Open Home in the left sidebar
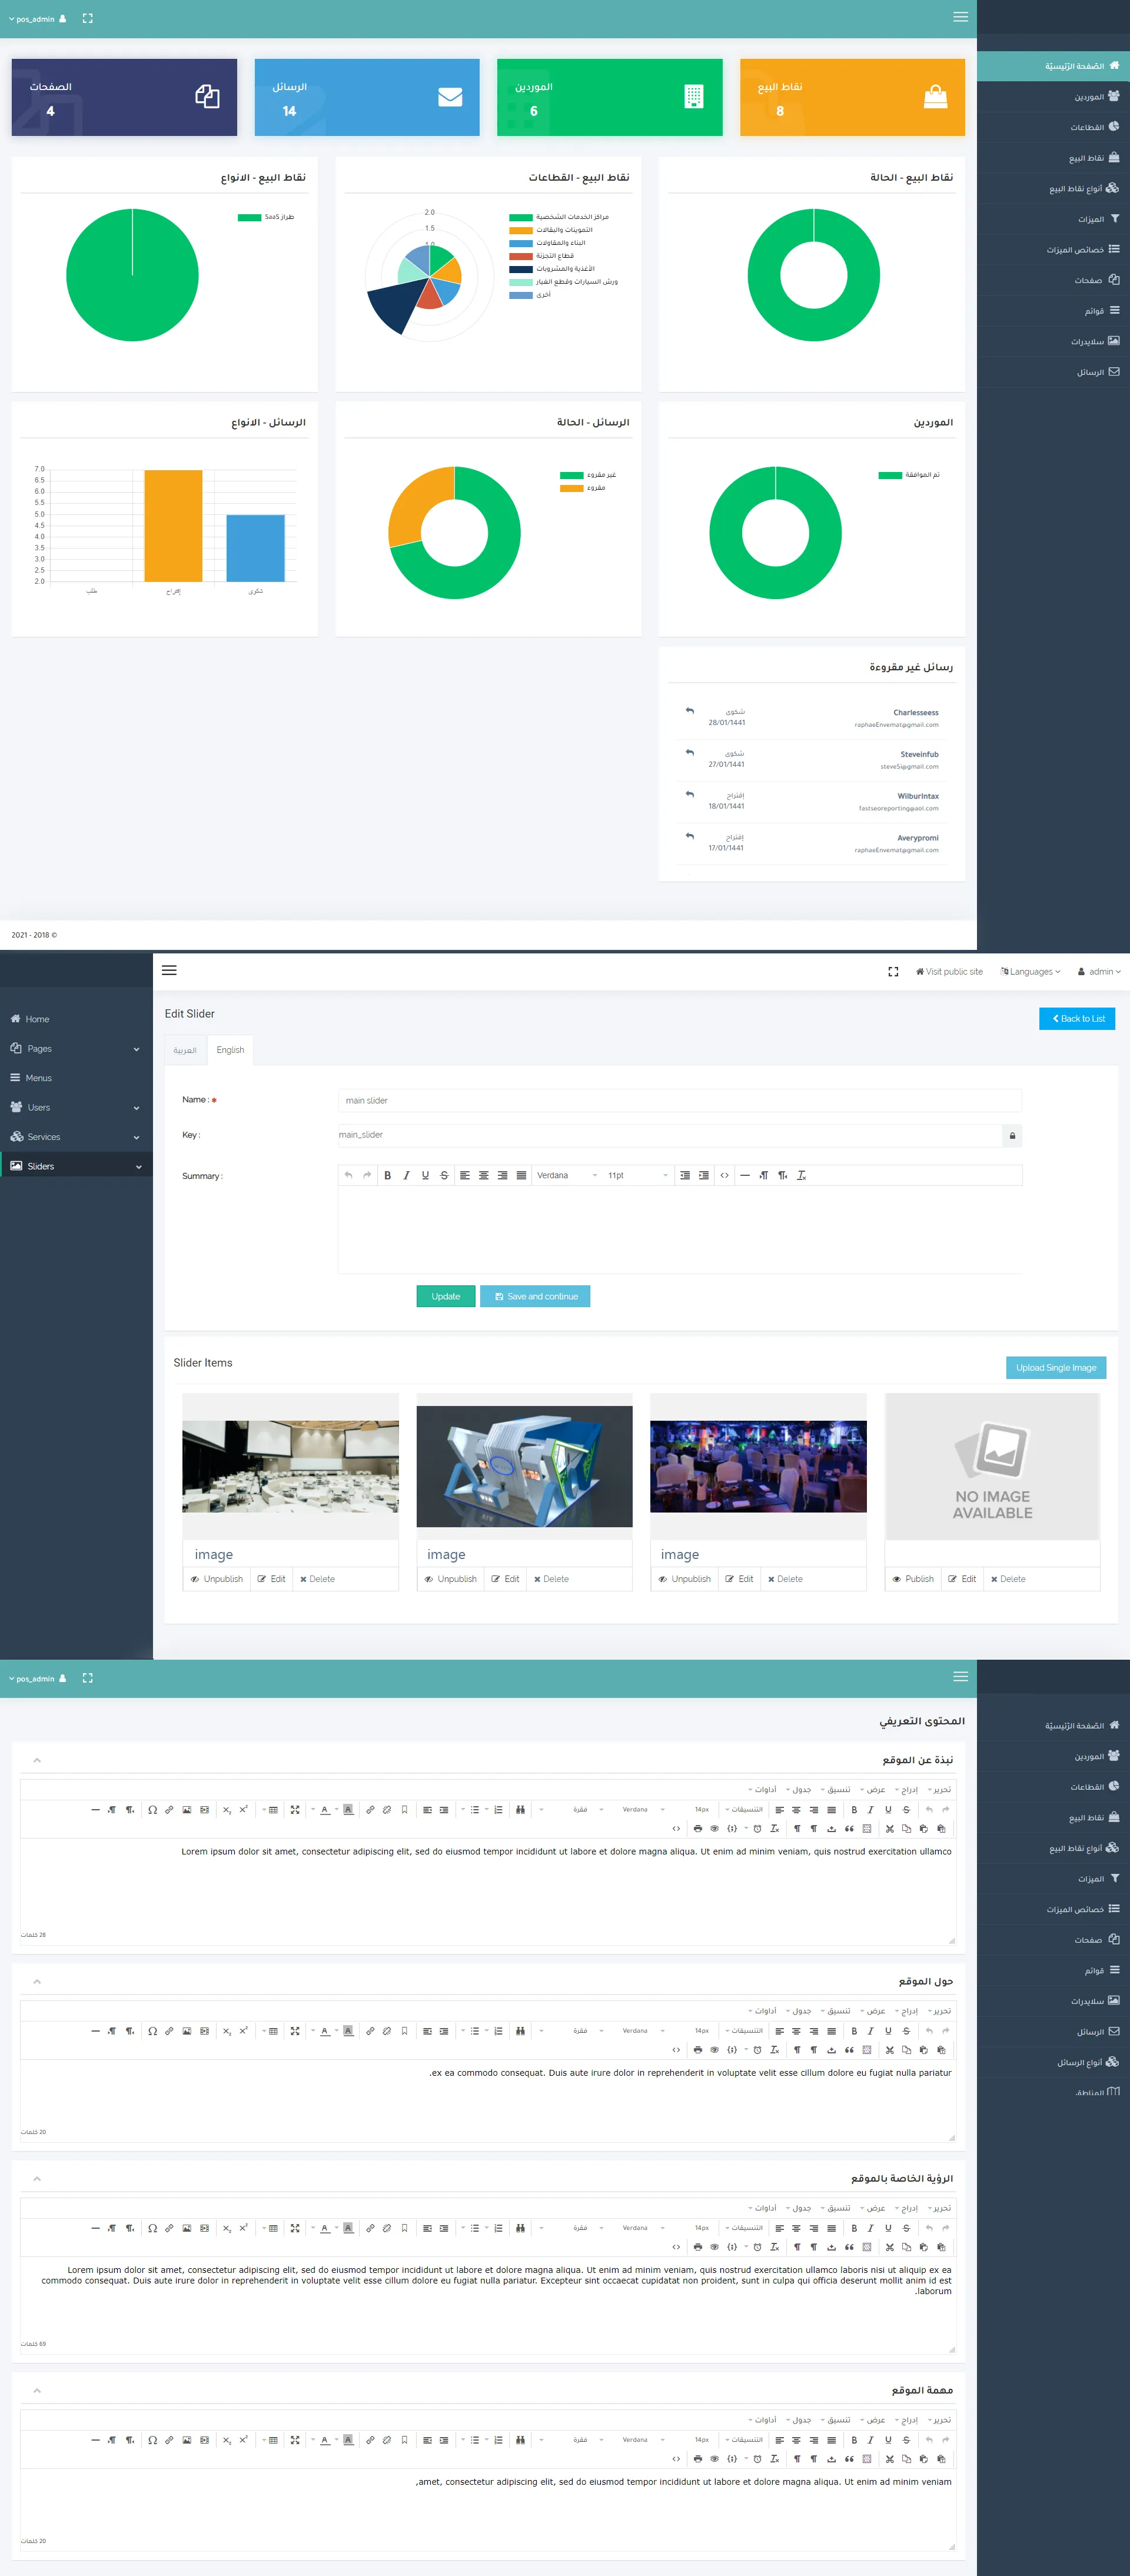 pos(76,1019)
